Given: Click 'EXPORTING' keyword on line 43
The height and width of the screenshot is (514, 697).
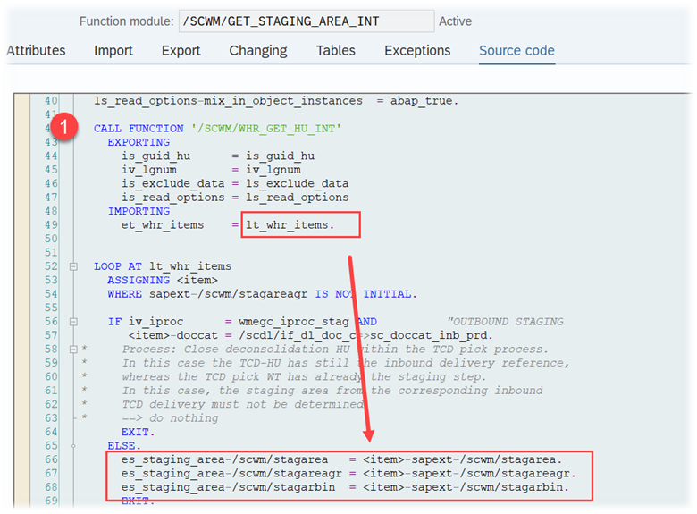Looking at the screenshot, I should point(139,142).
